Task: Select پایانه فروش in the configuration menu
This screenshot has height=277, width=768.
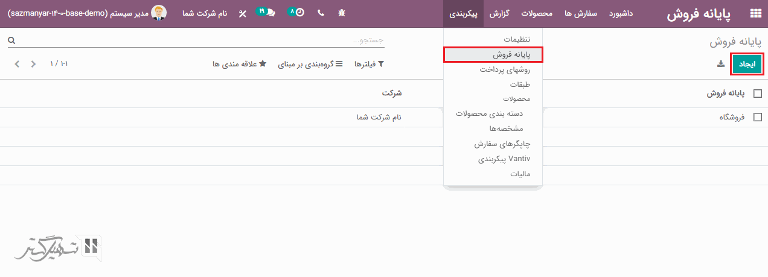Action: [x=493, y=54]
